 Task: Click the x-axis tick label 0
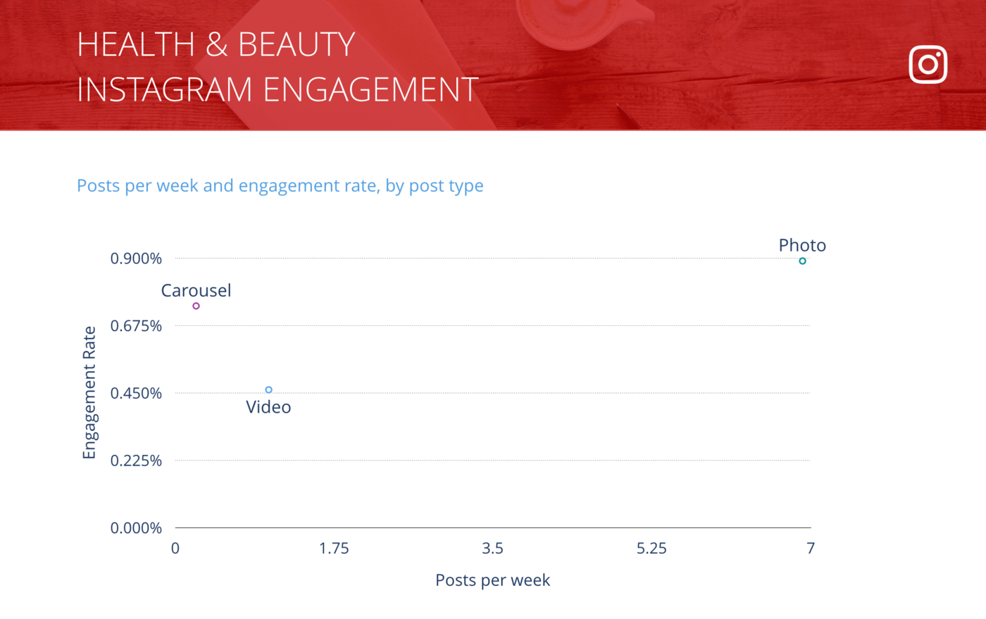point(175,549)
